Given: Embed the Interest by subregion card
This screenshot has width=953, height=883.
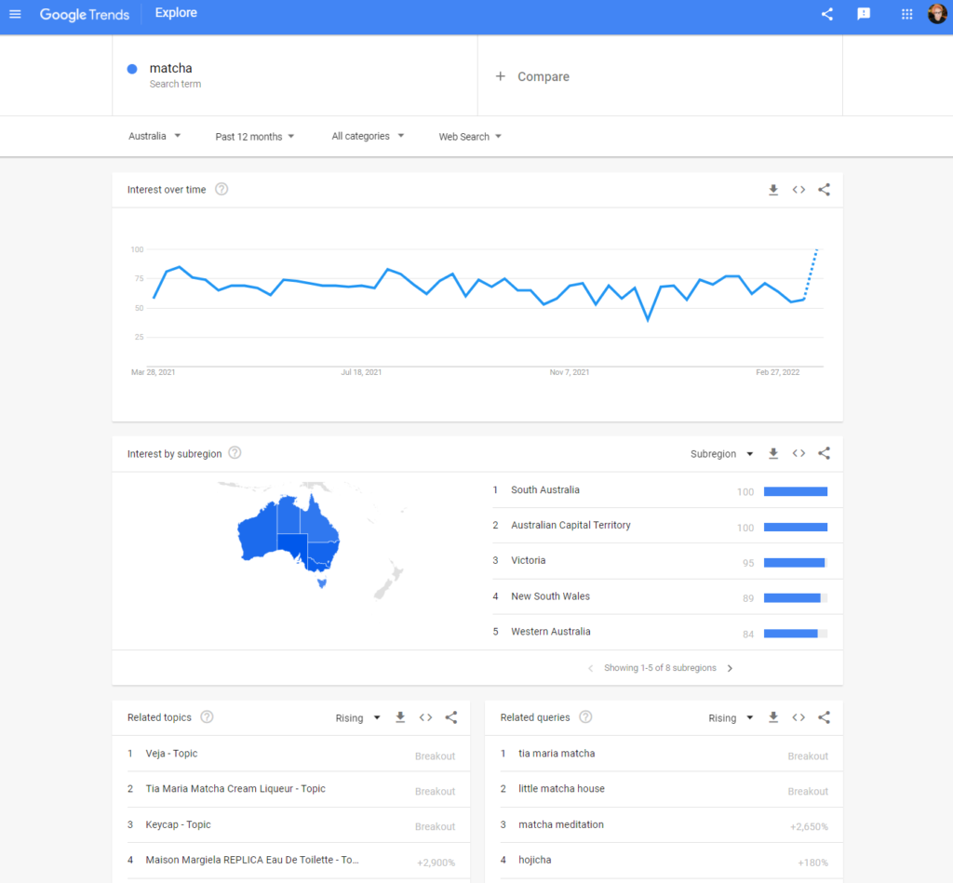Looking at the screenshot, I should [x=799, y=453].
